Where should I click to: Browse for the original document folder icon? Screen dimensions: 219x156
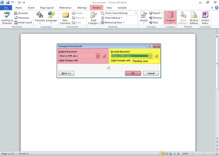click(x=104, y=56)
